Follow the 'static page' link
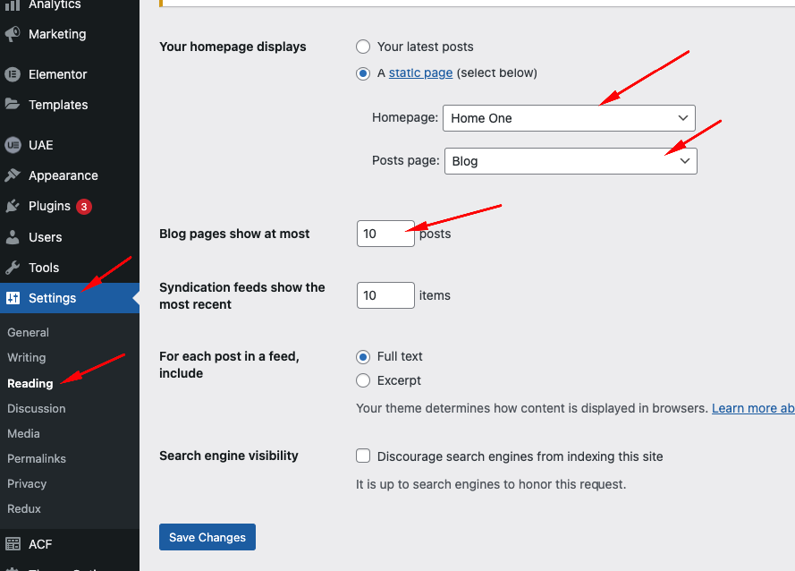Viewport: 795px width, 571px height. click(420, 72)
